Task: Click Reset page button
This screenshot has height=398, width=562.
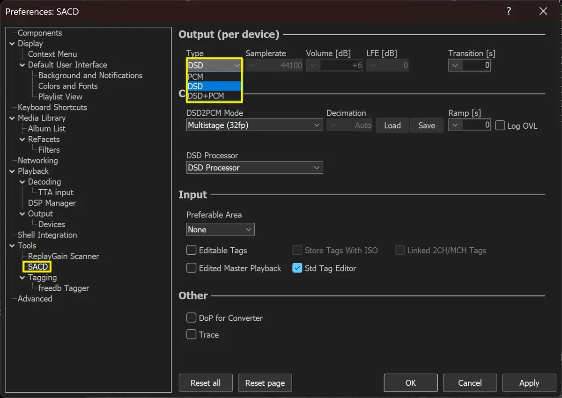Action: [x=265, y=383]
